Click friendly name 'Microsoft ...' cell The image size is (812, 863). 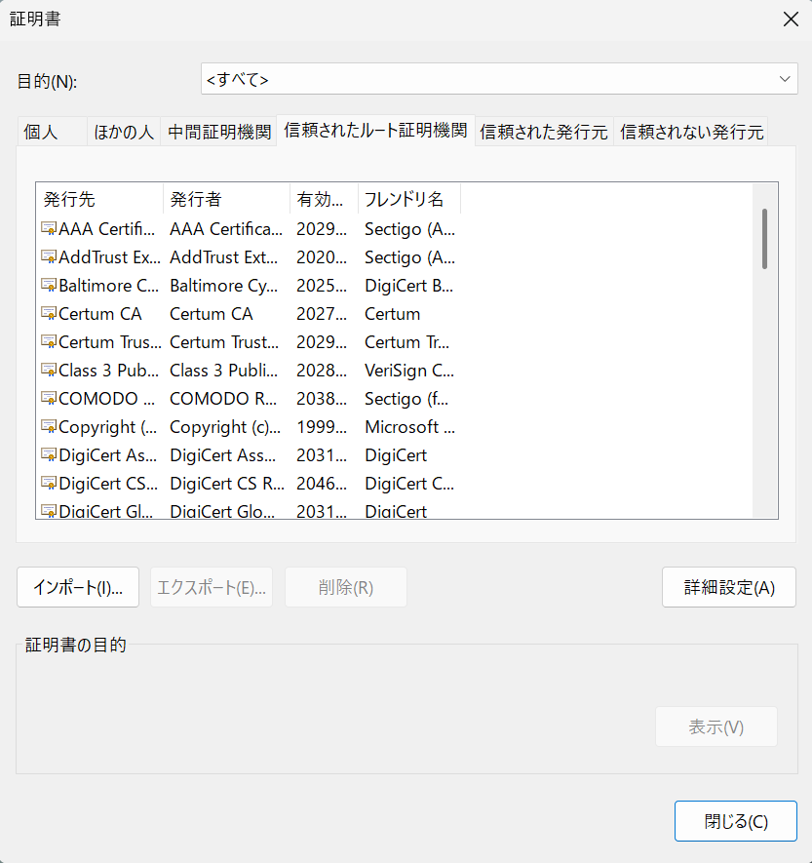tap(409, 427)
